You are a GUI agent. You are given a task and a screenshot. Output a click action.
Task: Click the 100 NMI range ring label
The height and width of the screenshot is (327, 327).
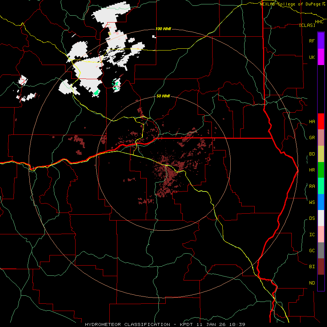[163, 29]
